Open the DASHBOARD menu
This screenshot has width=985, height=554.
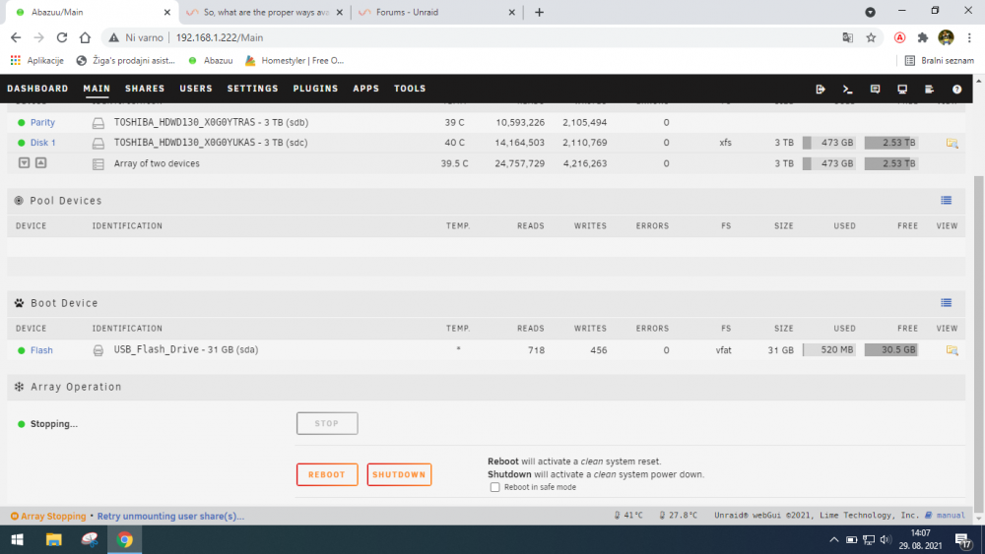coord(37,89)
